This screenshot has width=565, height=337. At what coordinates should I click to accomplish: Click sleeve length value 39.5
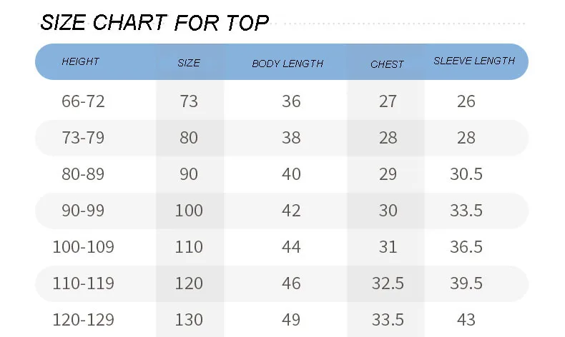click(466, 283)
